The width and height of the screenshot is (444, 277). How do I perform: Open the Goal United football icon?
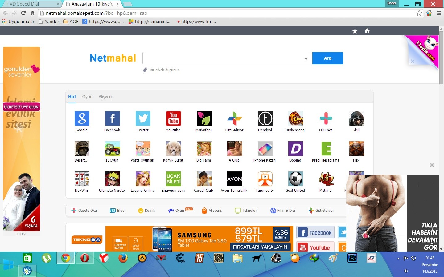[295, 179]
